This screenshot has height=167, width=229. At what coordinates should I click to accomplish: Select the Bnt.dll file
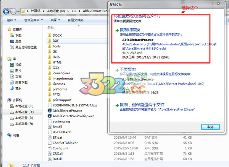tap(57, 127)
